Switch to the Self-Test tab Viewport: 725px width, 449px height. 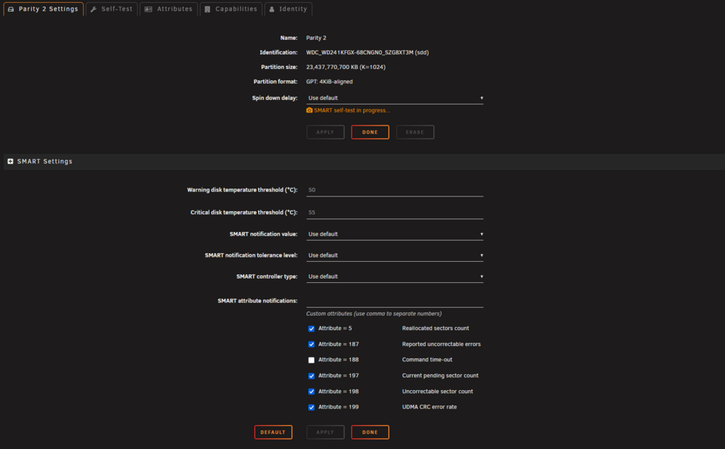click(112, 9)
